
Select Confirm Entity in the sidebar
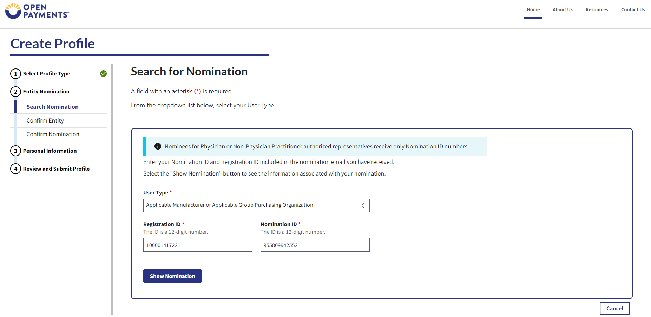[45, 121]
